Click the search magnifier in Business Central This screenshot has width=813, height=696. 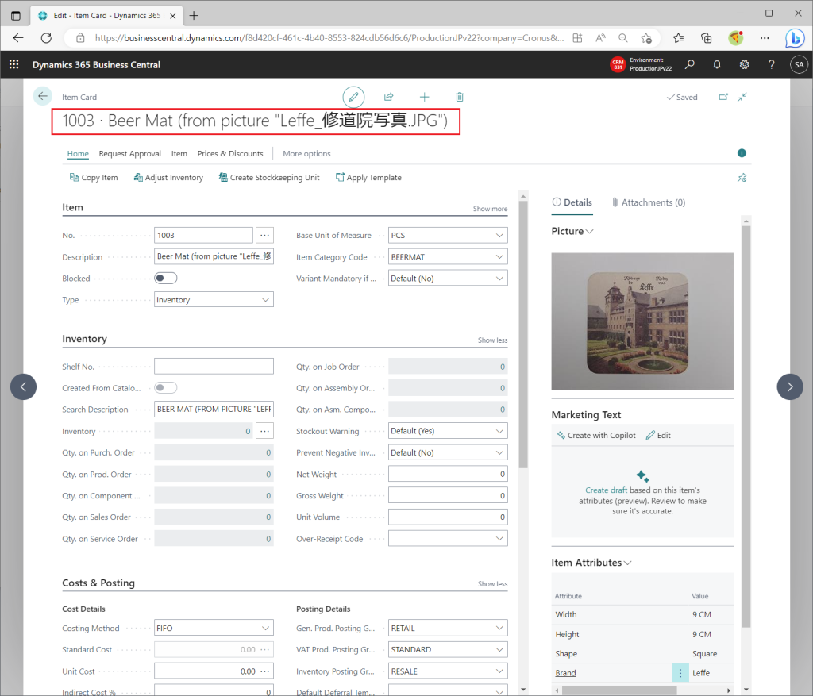point(690,64)
